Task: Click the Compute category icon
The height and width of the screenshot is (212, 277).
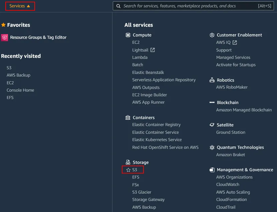Action: 127,35
